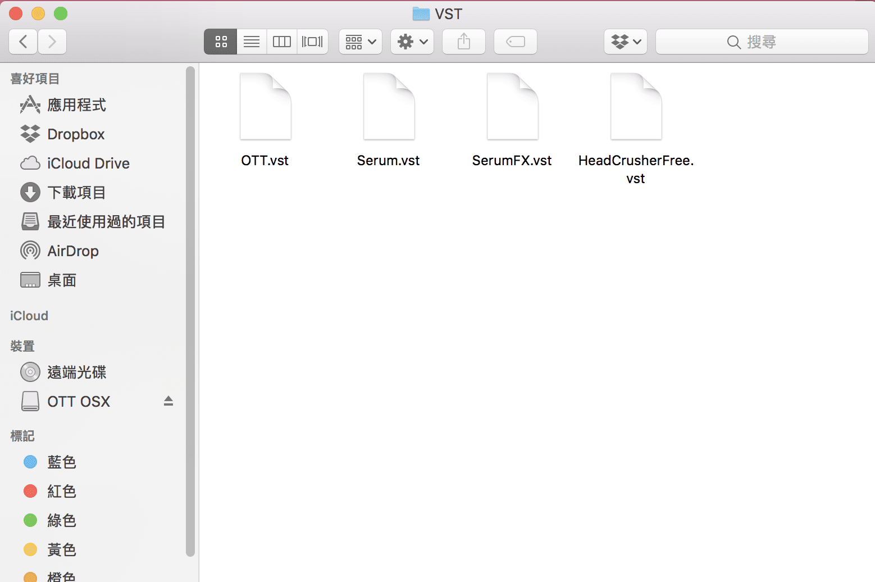Image resolution: width=875 pixels, height=582 pixels.
Task: Select the OTT.vst file icon
Action: pyautogui.click(x=265, y=106)
